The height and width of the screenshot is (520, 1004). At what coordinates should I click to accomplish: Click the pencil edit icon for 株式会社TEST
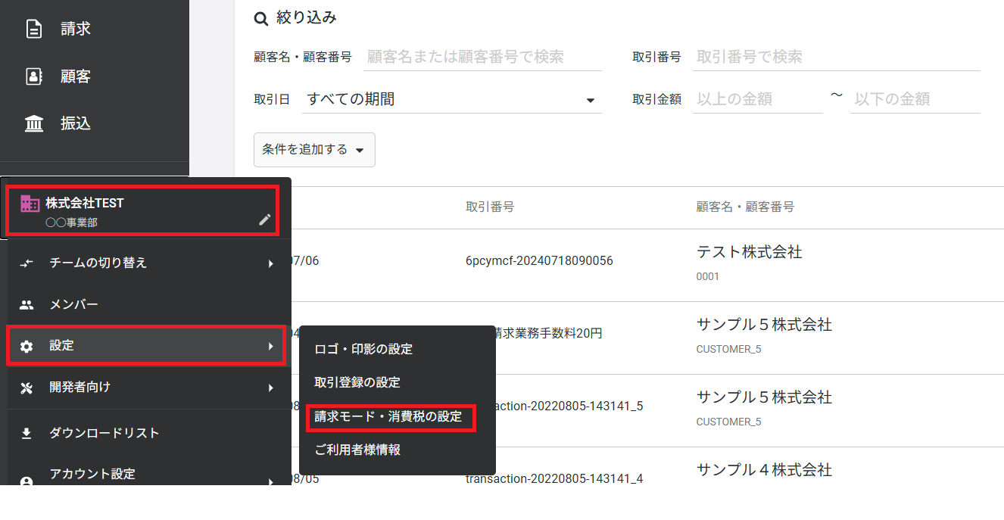(x=264, y=220)
